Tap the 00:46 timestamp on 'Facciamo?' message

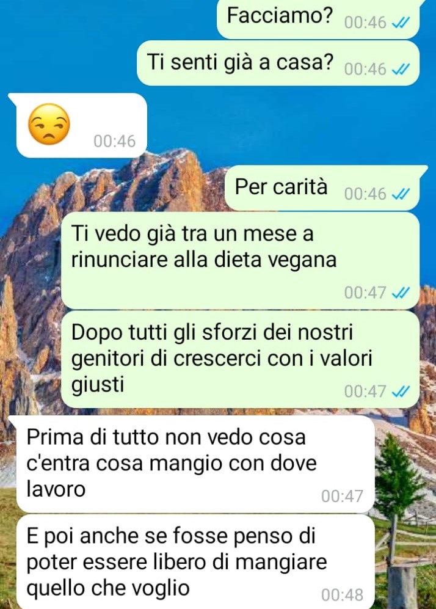[x=365, y=23]
